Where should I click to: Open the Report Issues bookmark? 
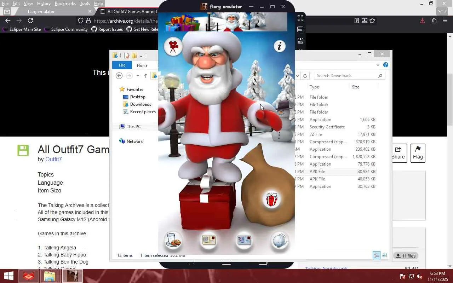tap(107, 29)
